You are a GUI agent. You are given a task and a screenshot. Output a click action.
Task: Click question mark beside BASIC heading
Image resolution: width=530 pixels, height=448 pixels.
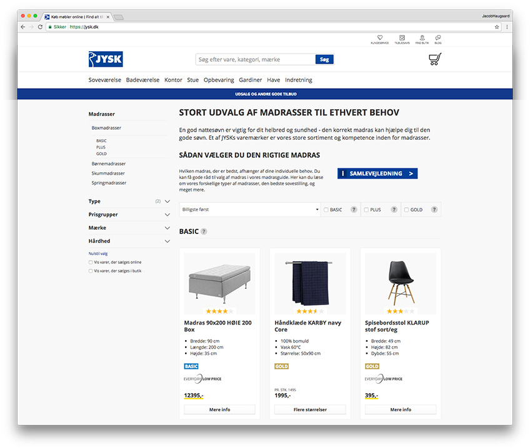pos(204,231)
